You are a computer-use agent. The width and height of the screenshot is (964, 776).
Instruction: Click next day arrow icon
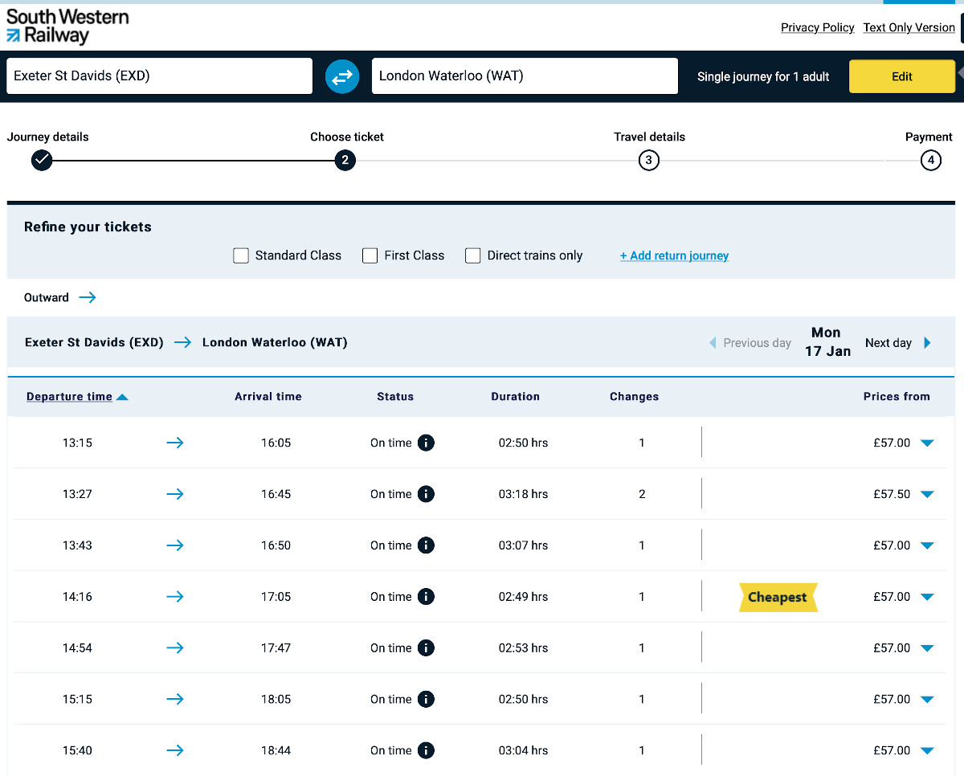pos(927,343)
